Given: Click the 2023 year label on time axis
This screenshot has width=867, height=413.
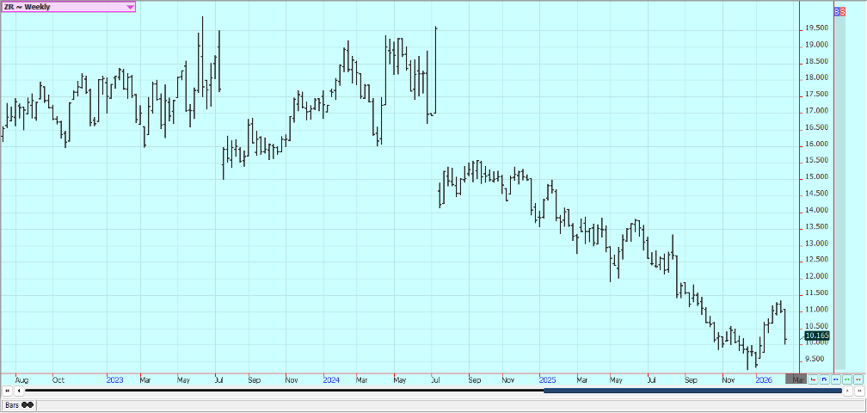Looking at the screenshot, I should pyautogui.click(x=115, y=379).
